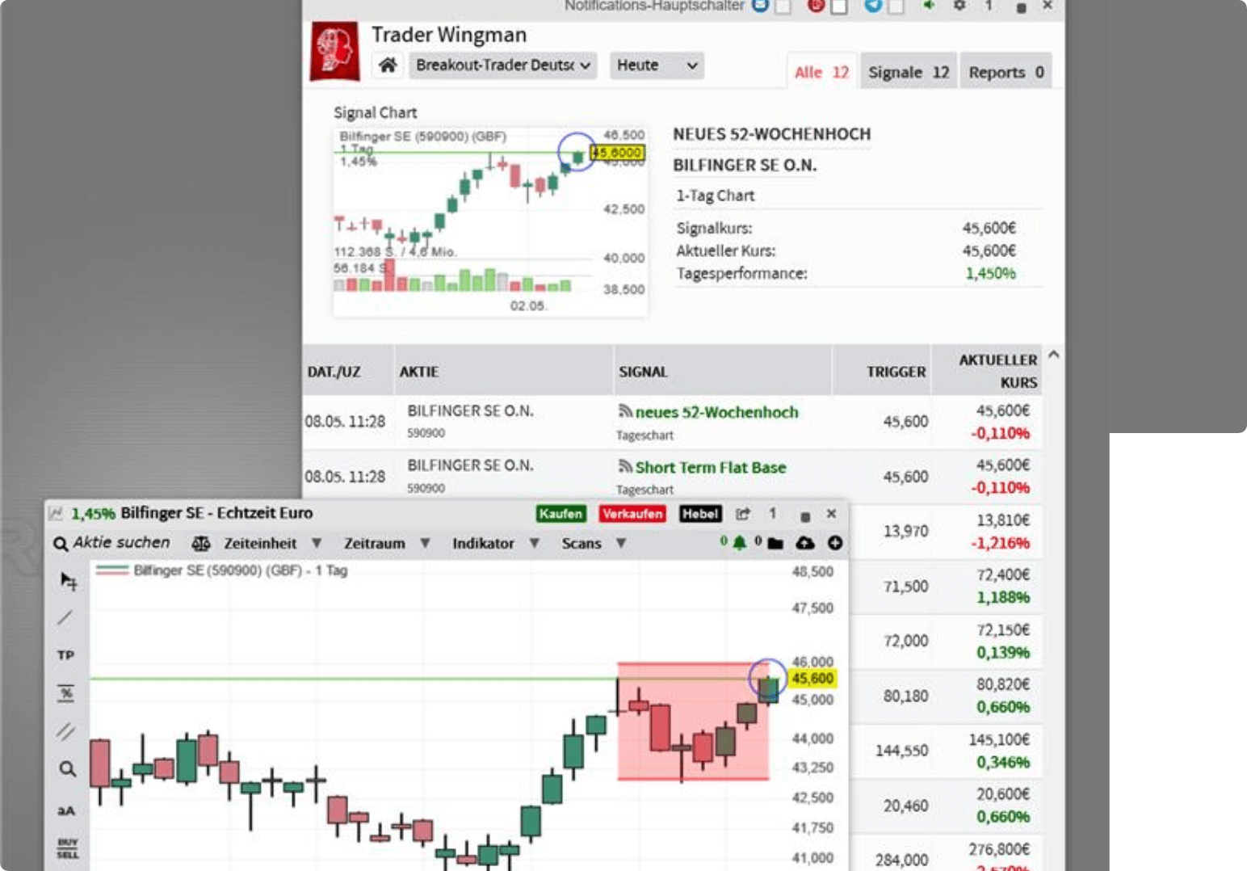Open the balance scale compare icon
Image resolution: width=1247 pixels, height=871 pixels.
tap(201, 544)
